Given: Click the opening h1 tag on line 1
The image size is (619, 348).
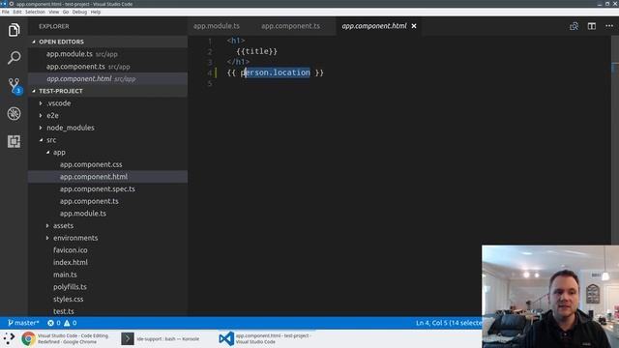Looking at the screenshot, I should point(236,41).
